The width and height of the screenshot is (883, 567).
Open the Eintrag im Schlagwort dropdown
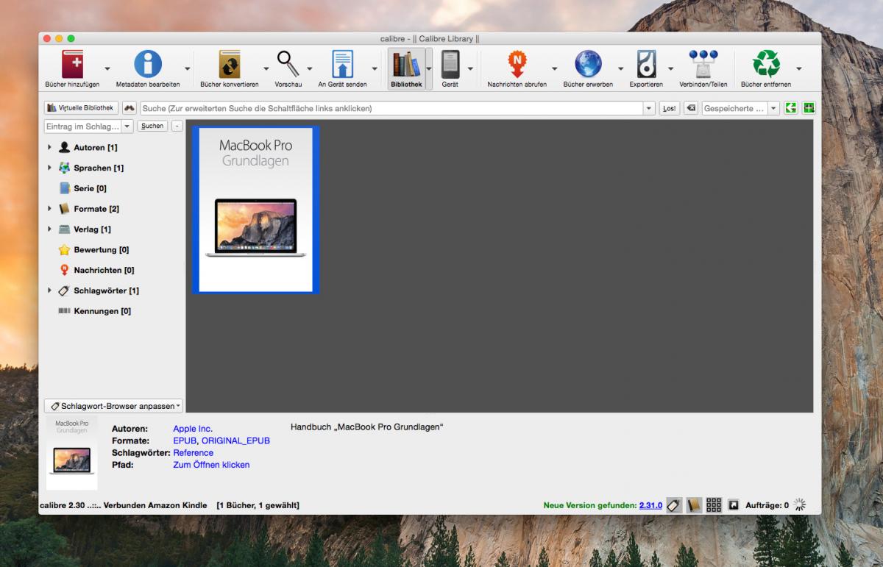(x=127, y=126)
